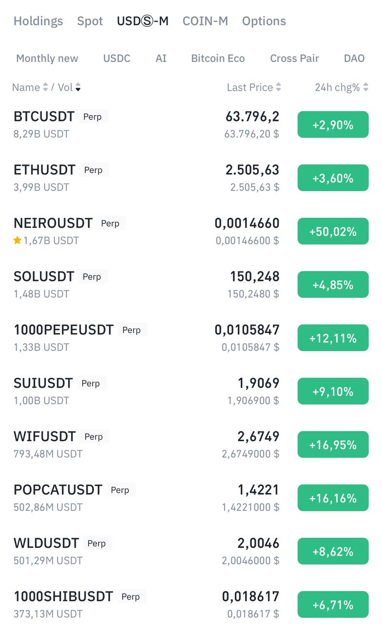Tap ETHUSDT +3,60% change badge
The image size is (382, 624).
(x=333, y=178)
